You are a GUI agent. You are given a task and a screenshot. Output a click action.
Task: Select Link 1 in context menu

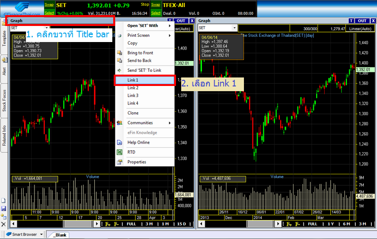coord(145,80)
